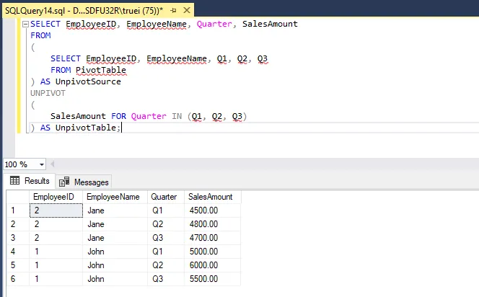Viewport: 479px width, 297px height.
Task: Click SalesAmount in the UNPIVOT clause
Action: point(78,116)
